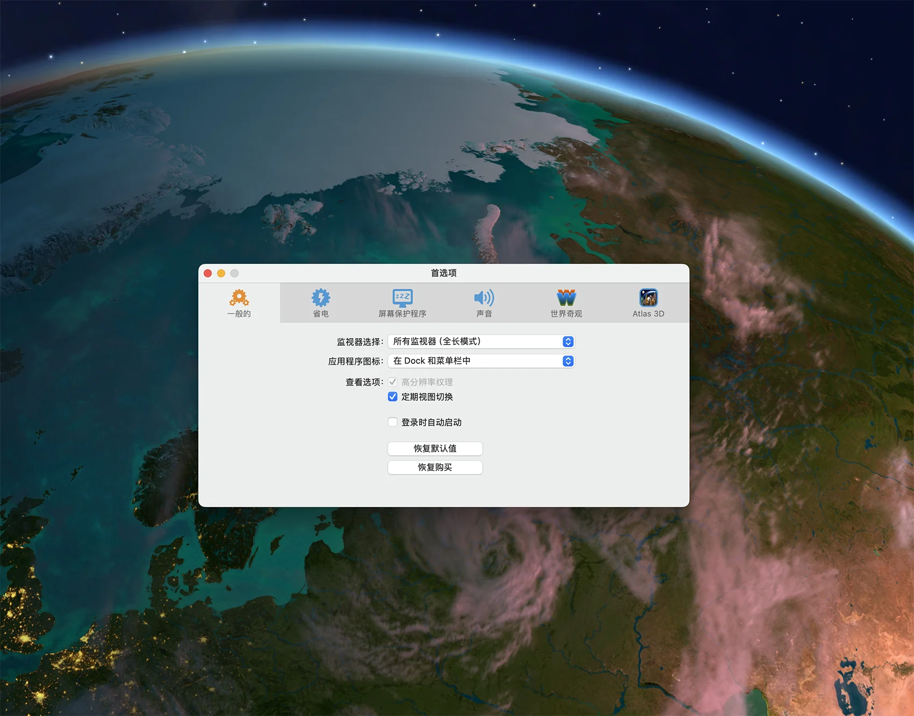914x716 pixels.
Task: Open the 屏幕保护程序 screensaver tab
Action: [x=403, y=303]
